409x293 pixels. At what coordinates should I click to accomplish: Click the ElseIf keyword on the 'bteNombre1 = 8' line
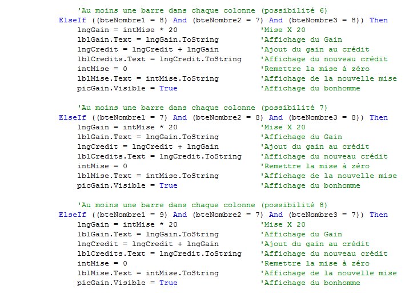pos(72,20)
